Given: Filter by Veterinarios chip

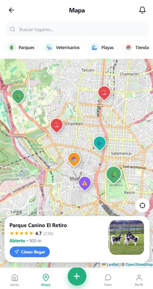Looking at the screenshot, I should pyautogui.click(x=63, y=48).
